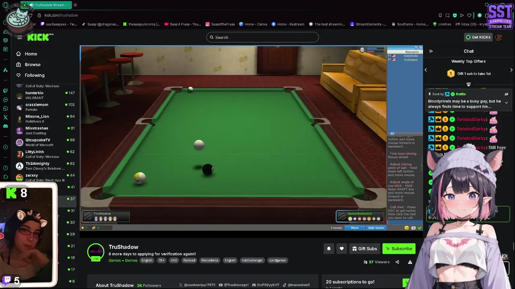The height and width of the screenshot is (289, 515).
Task: Open the Home - Restream bookmark
Action: tap(288, 24)
